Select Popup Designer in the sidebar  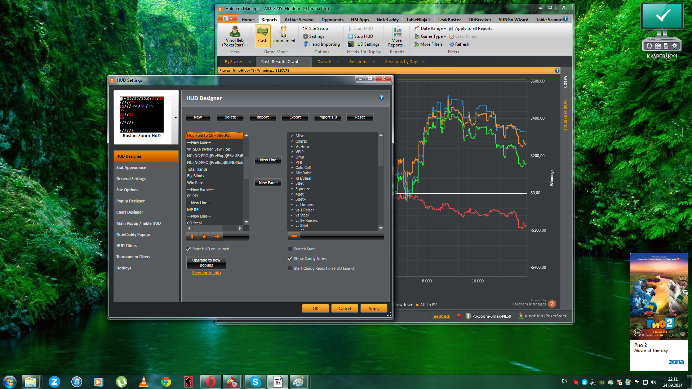130,201
